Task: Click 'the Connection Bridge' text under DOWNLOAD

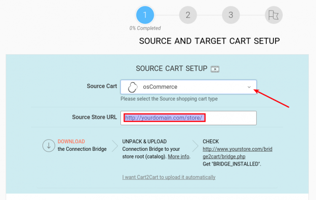Action: 82,149
